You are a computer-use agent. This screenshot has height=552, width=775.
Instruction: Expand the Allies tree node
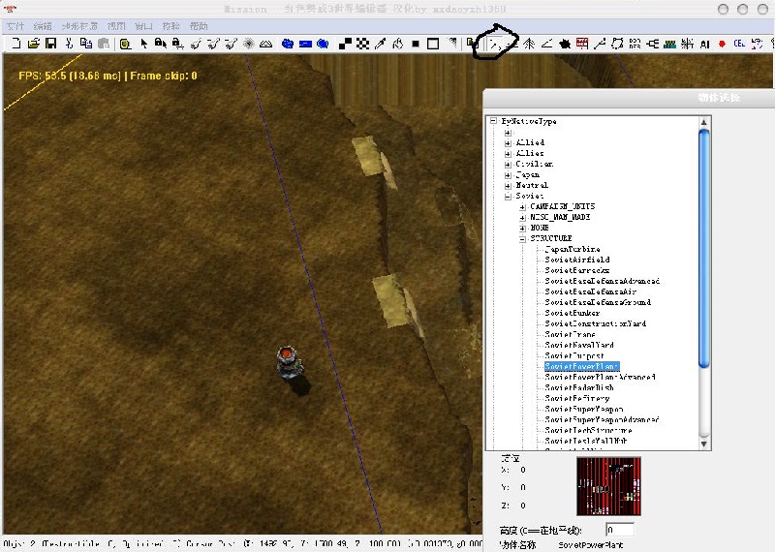(508, 154)
